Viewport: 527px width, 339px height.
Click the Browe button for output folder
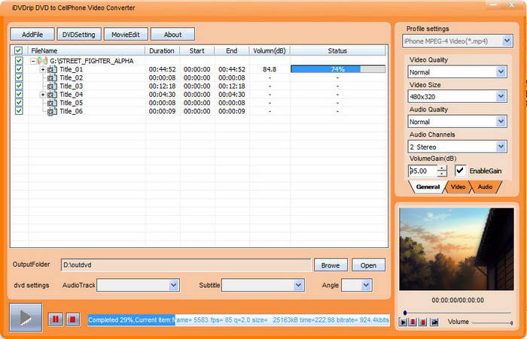point(331,265)
